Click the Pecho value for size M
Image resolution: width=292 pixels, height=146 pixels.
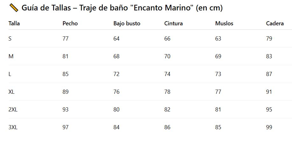point(66,56)
